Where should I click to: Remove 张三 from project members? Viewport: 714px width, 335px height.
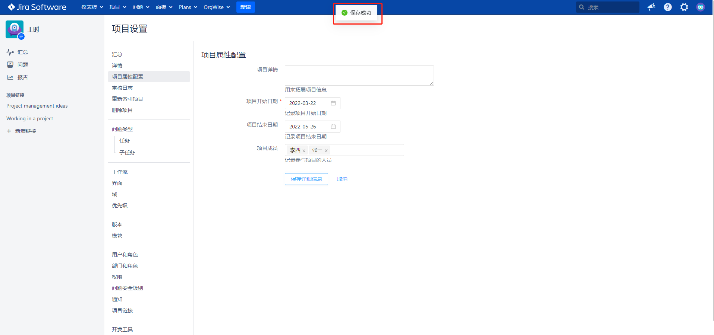coord(326,151)
